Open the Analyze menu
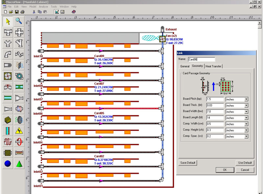Image resolution: width=263 pixels, height=194 pixels. click(43, 7)
